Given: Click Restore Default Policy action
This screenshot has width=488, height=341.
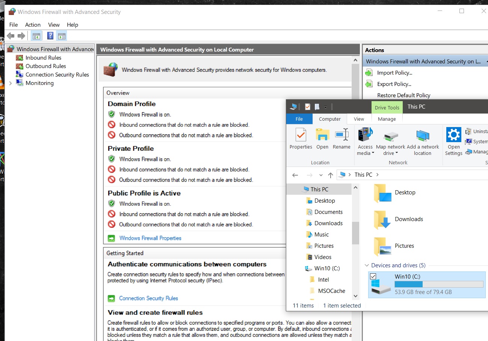Looking at the screenshot, I should (403, 95).
